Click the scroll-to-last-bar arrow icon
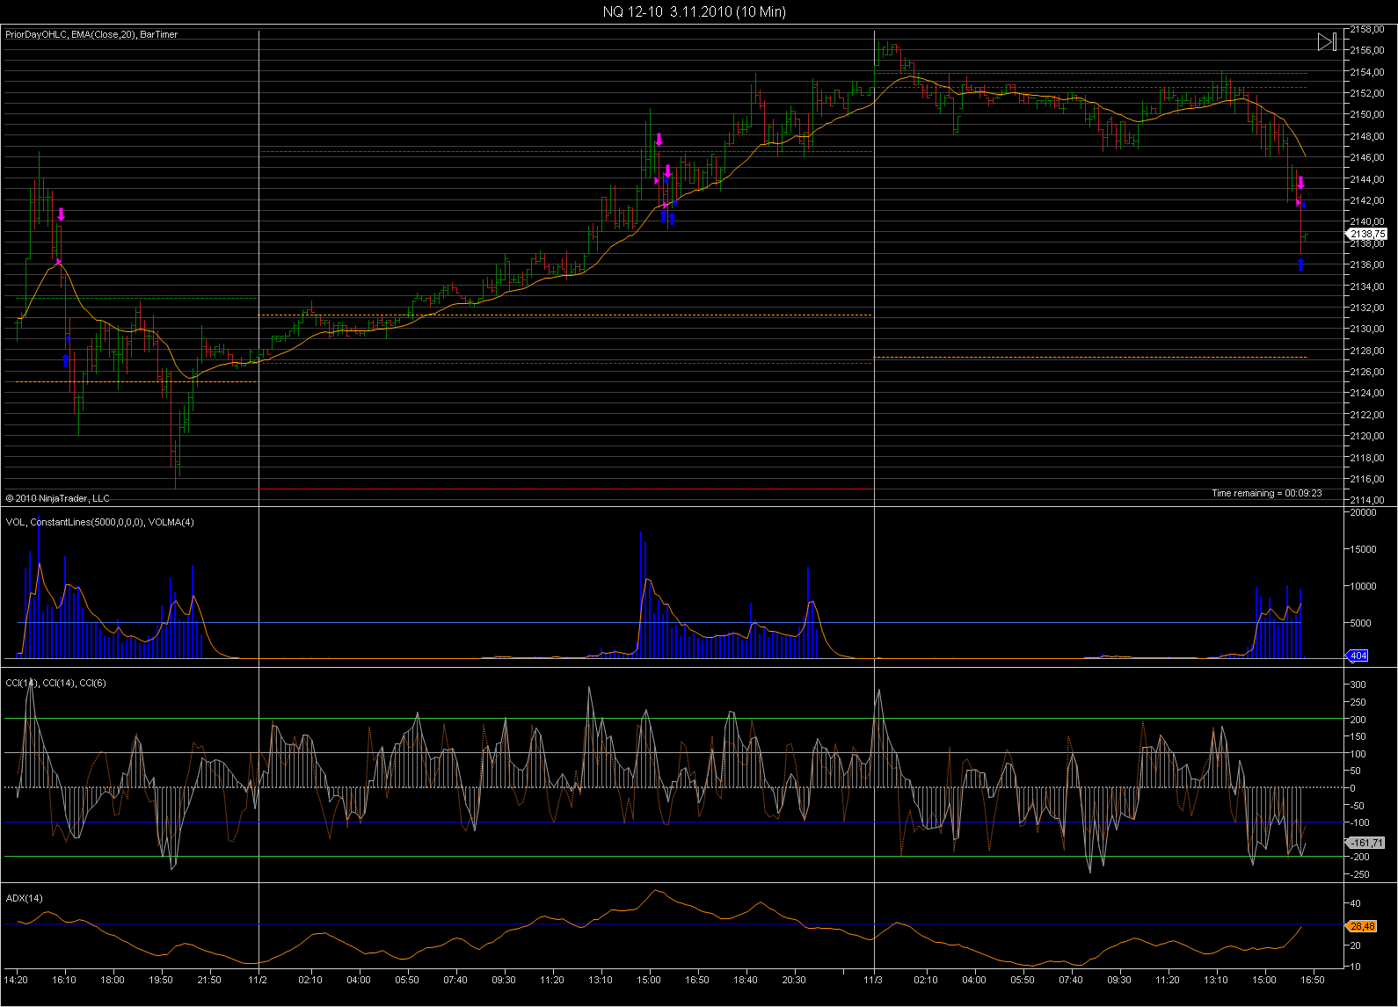 pos(1327,41)
